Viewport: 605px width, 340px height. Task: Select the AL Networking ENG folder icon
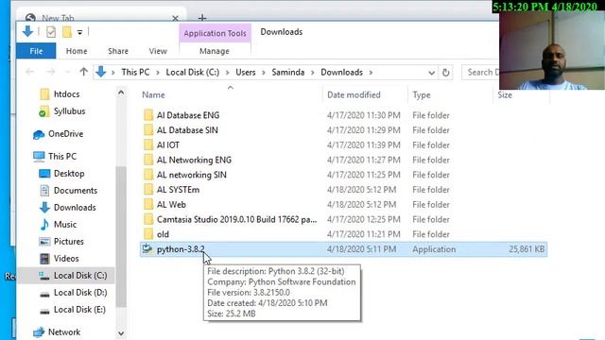tap(148, 160)
